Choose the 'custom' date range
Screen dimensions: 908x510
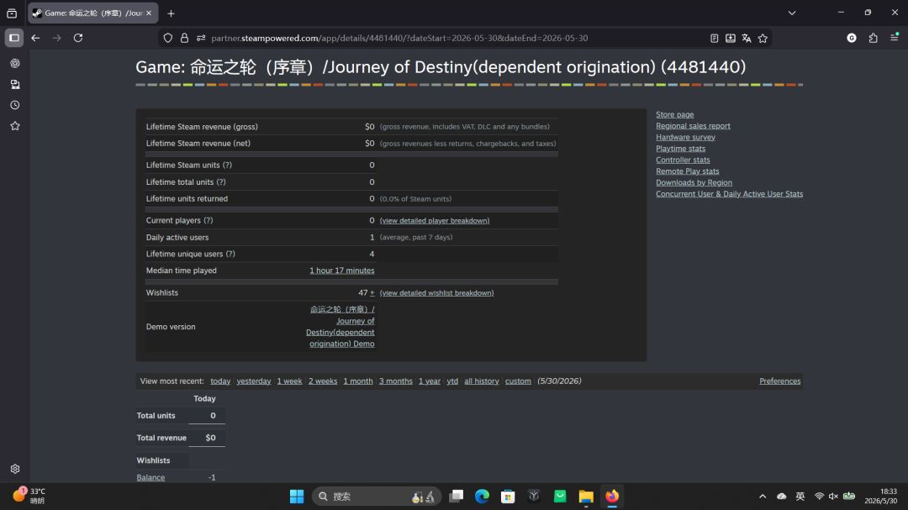coord(518,381)
